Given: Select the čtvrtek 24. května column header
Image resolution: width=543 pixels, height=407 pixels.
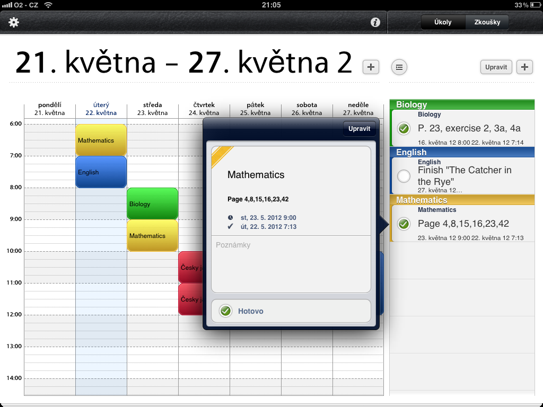Looking at the screenshot, I should tap(204, 109).
